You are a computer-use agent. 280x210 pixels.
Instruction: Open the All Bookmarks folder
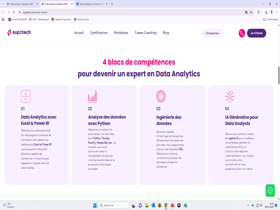pos(270,20)
